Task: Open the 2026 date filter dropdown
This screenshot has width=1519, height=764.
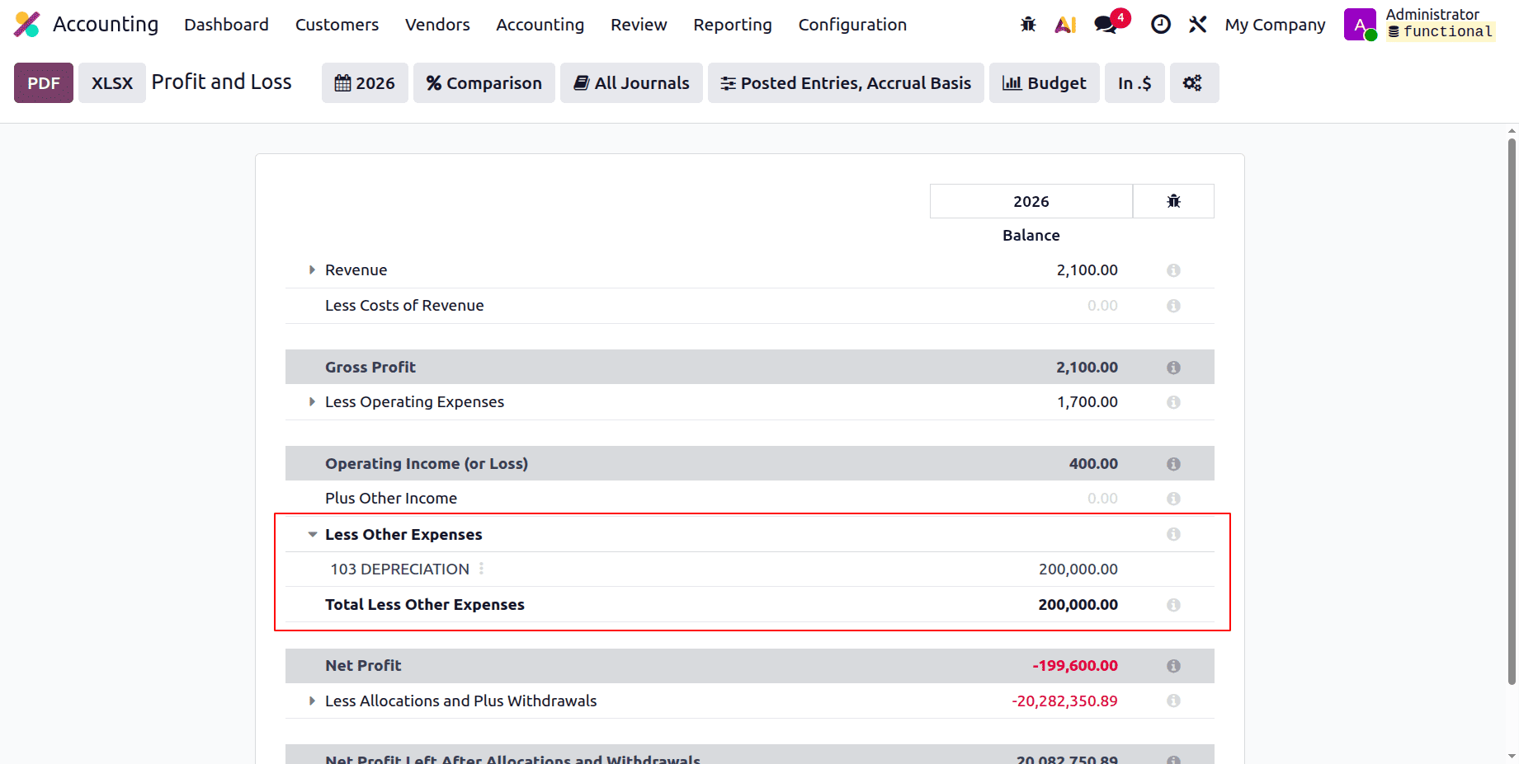Action: coord(365,83)
